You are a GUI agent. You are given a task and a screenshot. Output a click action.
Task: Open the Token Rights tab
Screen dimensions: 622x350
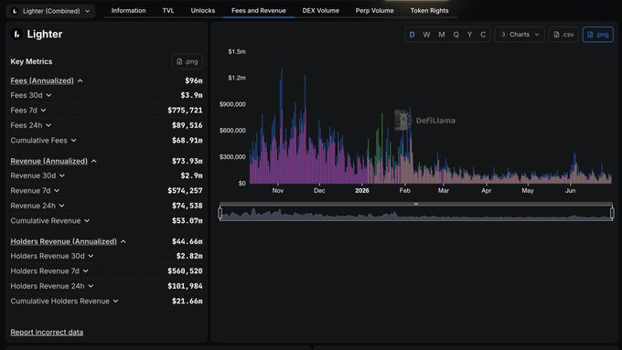pos(429,11)
